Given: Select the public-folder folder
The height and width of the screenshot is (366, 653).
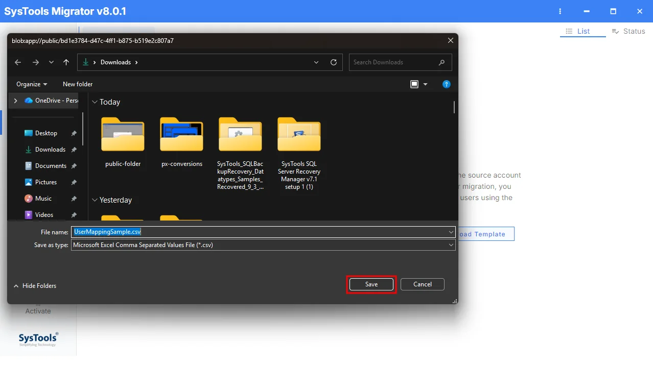Looking at the screenshot, I should coord(123,142).
